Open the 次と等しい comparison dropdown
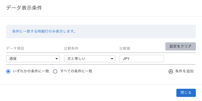The image size is (202, 101). 90,59
